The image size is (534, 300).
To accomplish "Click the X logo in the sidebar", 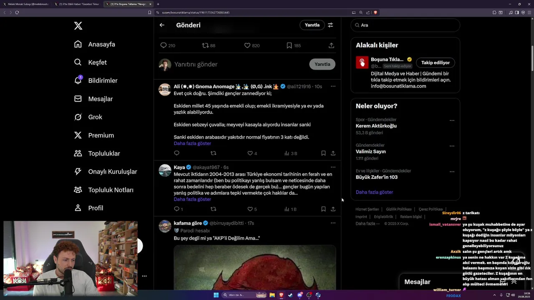I will pyautogui.click(x=78, y=26).
